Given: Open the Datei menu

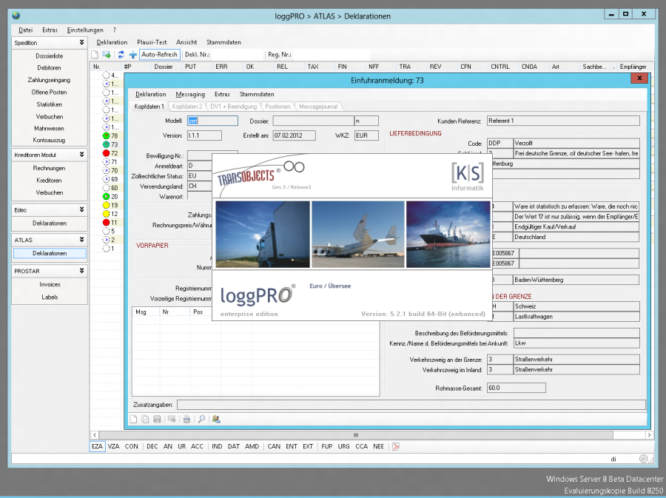Looking at the screenshot, I should (x=25, y=30).
